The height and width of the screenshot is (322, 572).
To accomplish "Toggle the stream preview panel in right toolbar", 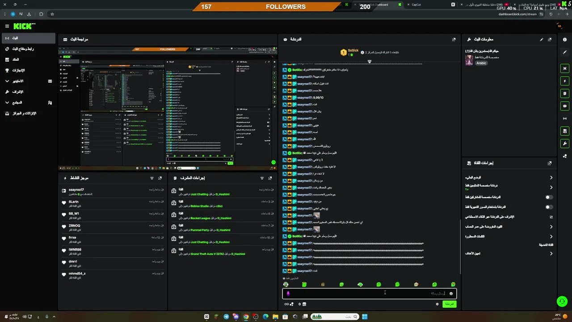I will [565, 68].
